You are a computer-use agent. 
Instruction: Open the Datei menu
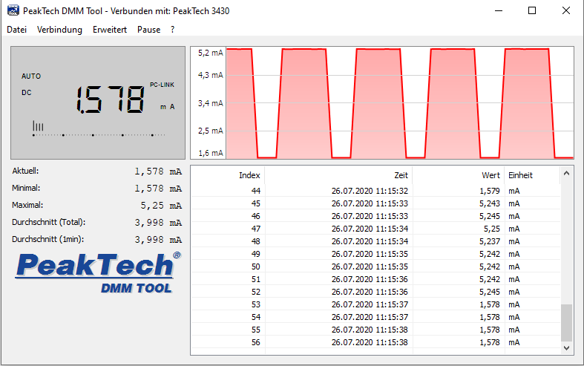(17, 30)
